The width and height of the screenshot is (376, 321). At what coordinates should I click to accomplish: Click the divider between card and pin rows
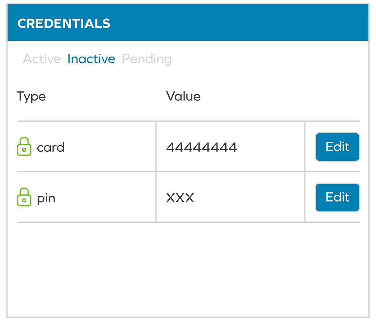[94, 172]
